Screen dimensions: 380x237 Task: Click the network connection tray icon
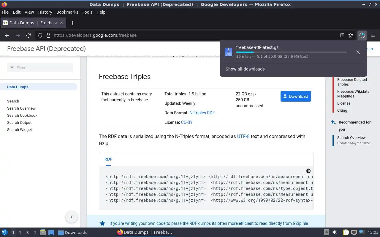click(x=354, y=232)
